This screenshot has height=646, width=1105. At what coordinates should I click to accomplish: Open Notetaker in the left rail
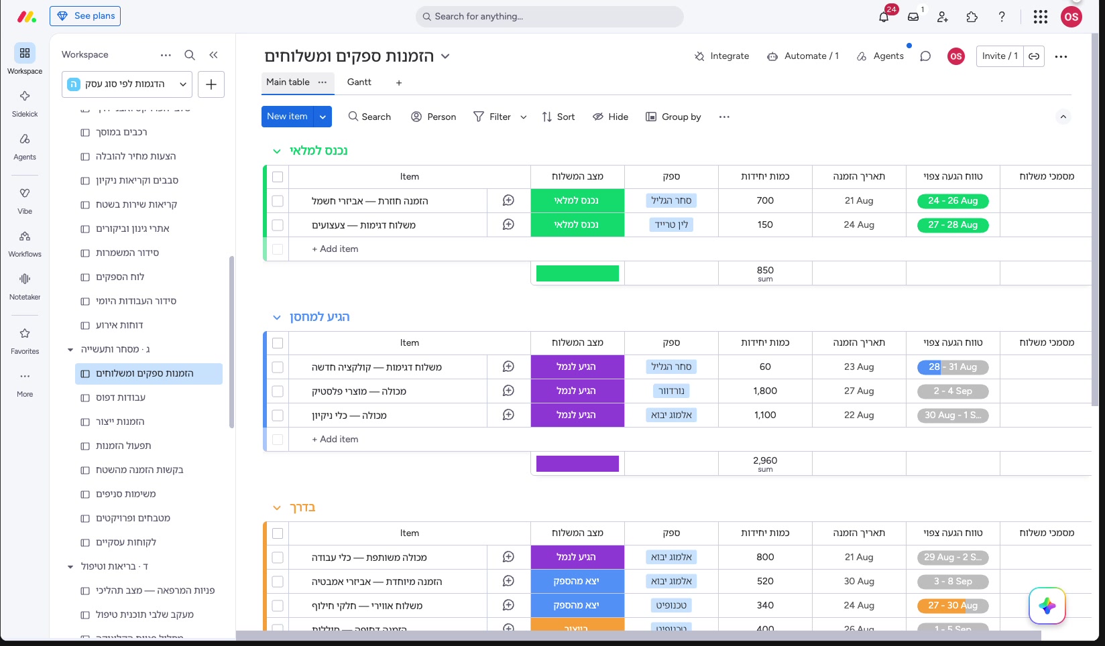tap(25, 285)
